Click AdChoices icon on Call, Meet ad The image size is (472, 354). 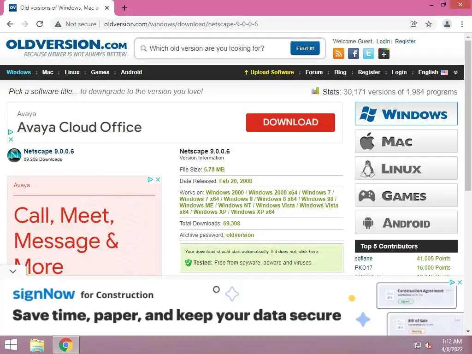point(150,179)
